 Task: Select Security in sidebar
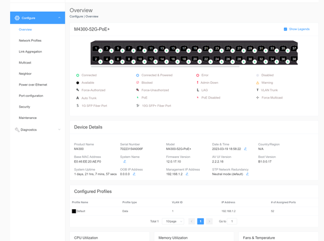25,107
